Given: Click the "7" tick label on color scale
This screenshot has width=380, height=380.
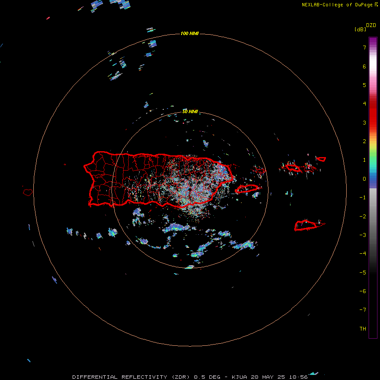Looking at the screenshot, I should [364, 47].
